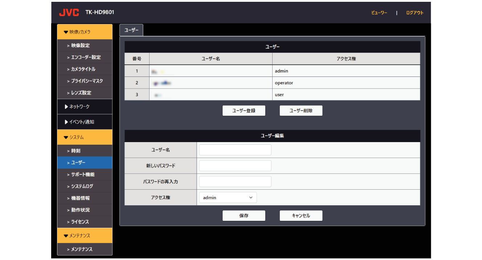The image size is (482, 260).
Task: Click the ユーザー削除 button
Action: pos(301,111)
